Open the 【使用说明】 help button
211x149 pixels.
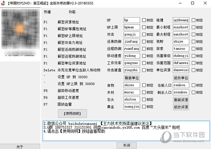click(x=72, y=114)
